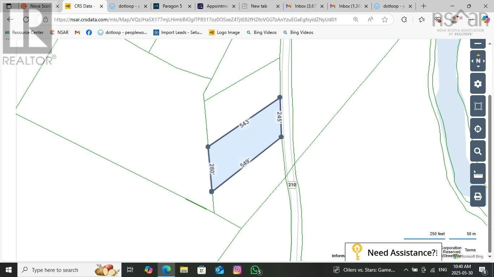Activate the map search magnifier tool
Viewport: 494px width, 277px height.
pos(478,151)
